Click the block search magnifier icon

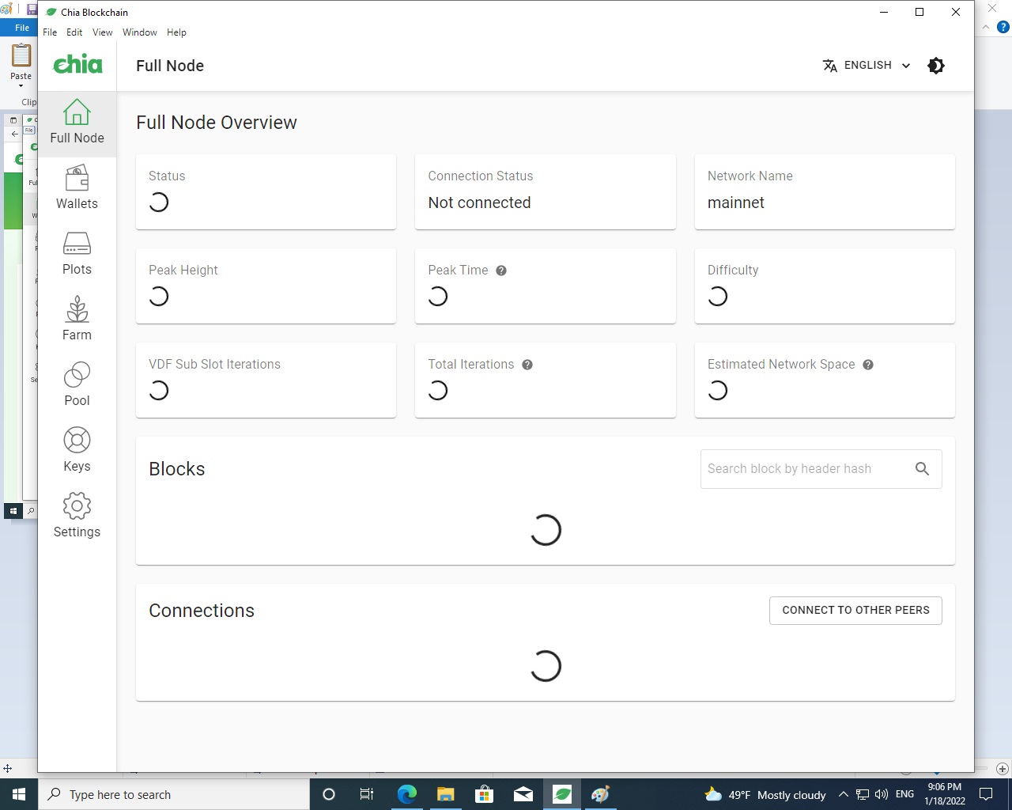922,469
